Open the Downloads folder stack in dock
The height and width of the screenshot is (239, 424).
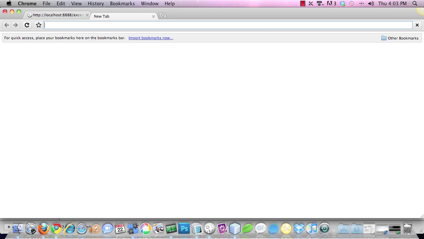(x=356, y=229)
